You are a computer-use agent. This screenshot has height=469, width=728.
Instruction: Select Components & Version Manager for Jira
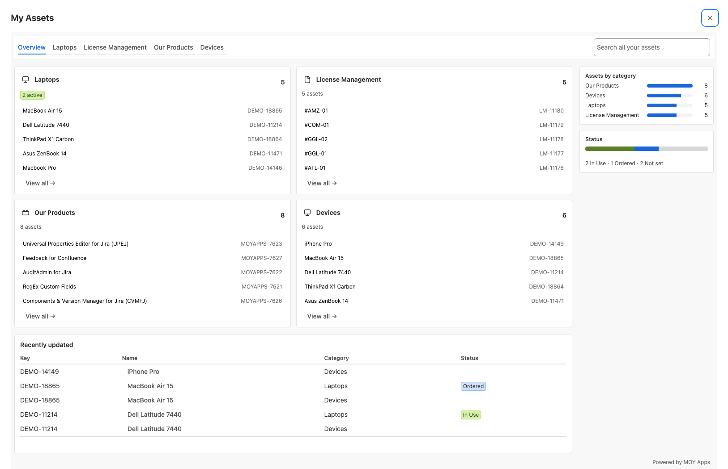[153, 301]
